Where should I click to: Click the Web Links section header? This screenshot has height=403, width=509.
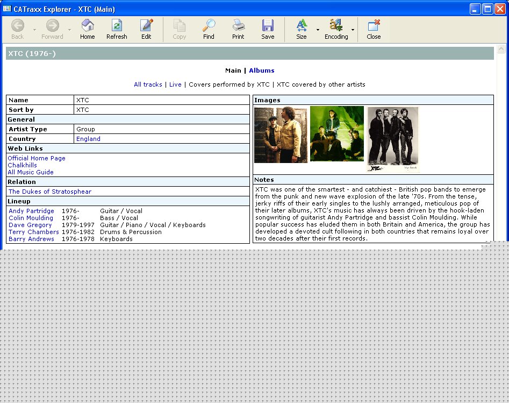tap(128, 149)
